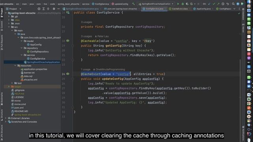
Task: Expand the .git folder node
Action: pos(9,17)
